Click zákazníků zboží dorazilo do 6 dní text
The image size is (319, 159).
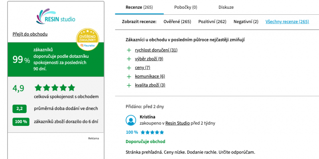click(66, 122)
